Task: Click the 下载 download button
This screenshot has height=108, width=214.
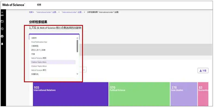Action: 203,71
